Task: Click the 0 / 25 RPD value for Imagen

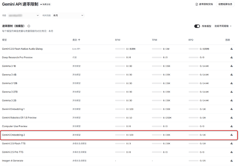Action: [x=203, y=161]
